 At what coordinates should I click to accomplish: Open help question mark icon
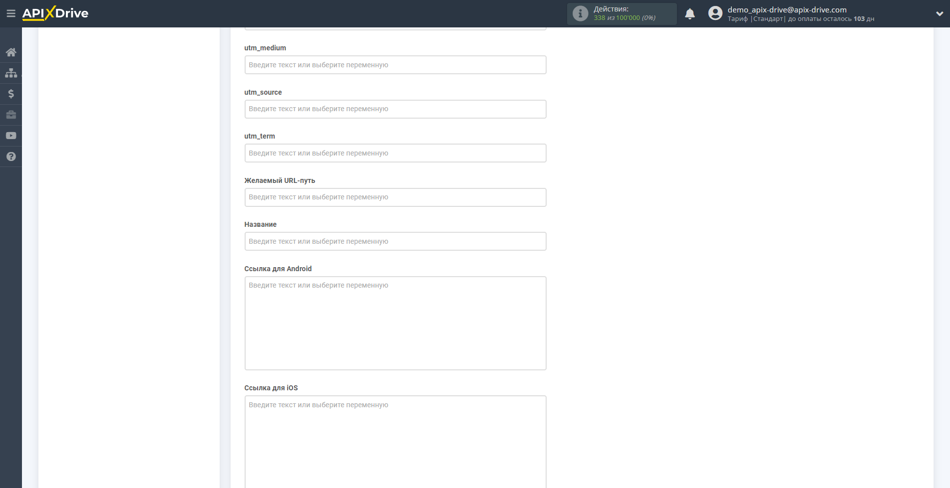pyautogui.click(x=11, y=157)
